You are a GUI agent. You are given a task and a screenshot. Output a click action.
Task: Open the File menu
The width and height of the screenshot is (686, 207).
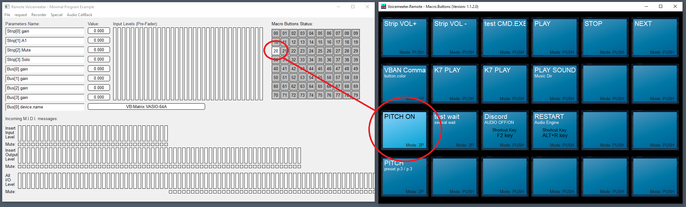coord(7,15)
